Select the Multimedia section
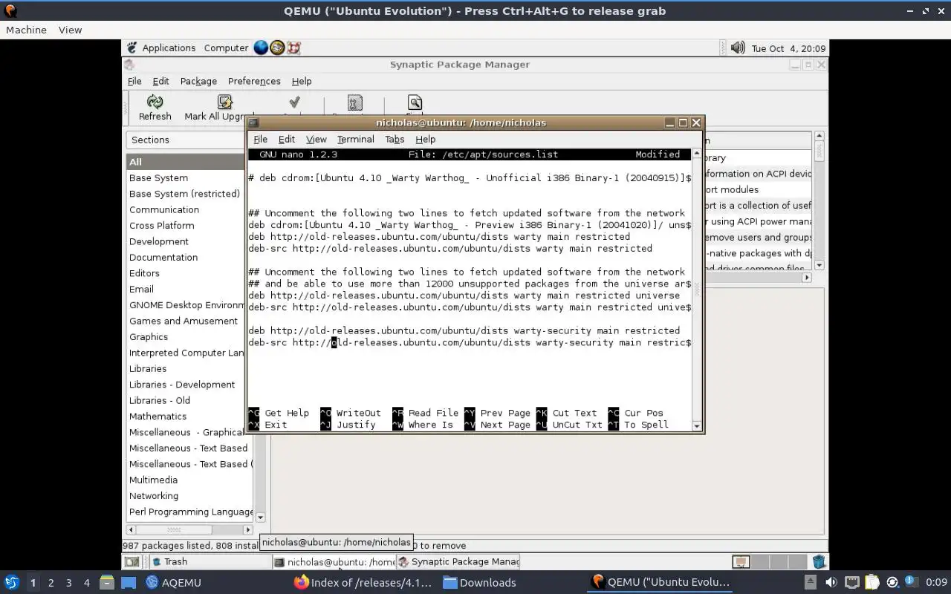 [153, 480]
